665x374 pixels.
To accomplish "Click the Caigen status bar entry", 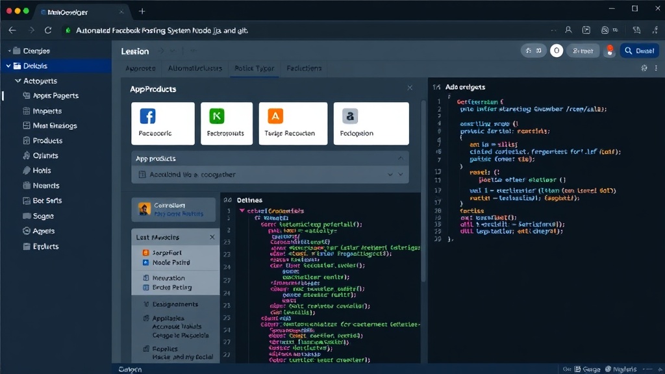I will tap(130, 369).
